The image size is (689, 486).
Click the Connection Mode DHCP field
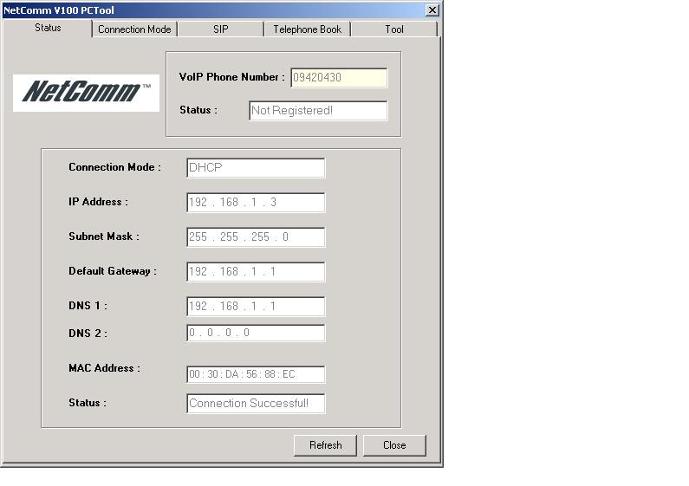tap(256, 168)
